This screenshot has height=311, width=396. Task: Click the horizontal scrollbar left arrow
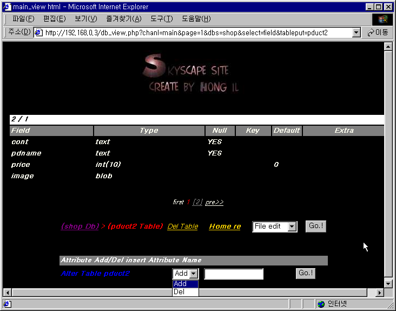point(8,293)
